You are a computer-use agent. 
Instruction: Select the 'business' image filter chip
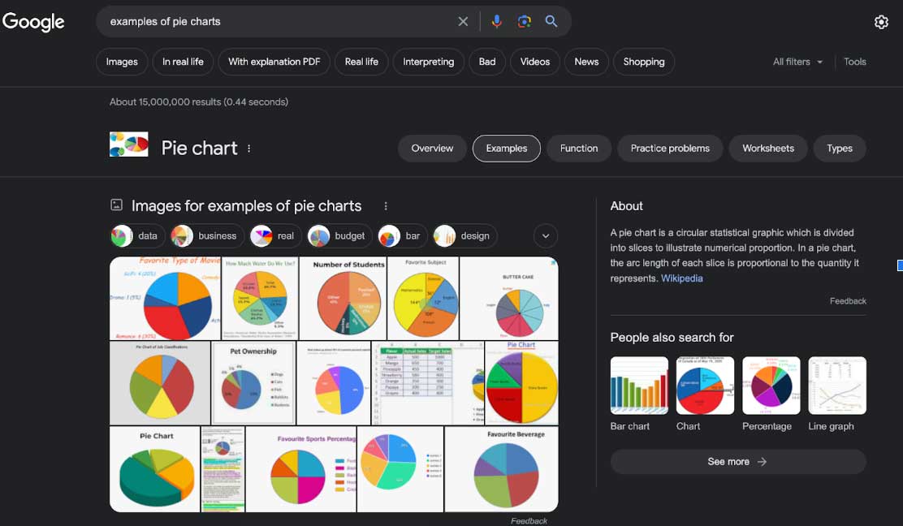coord(208,236)
